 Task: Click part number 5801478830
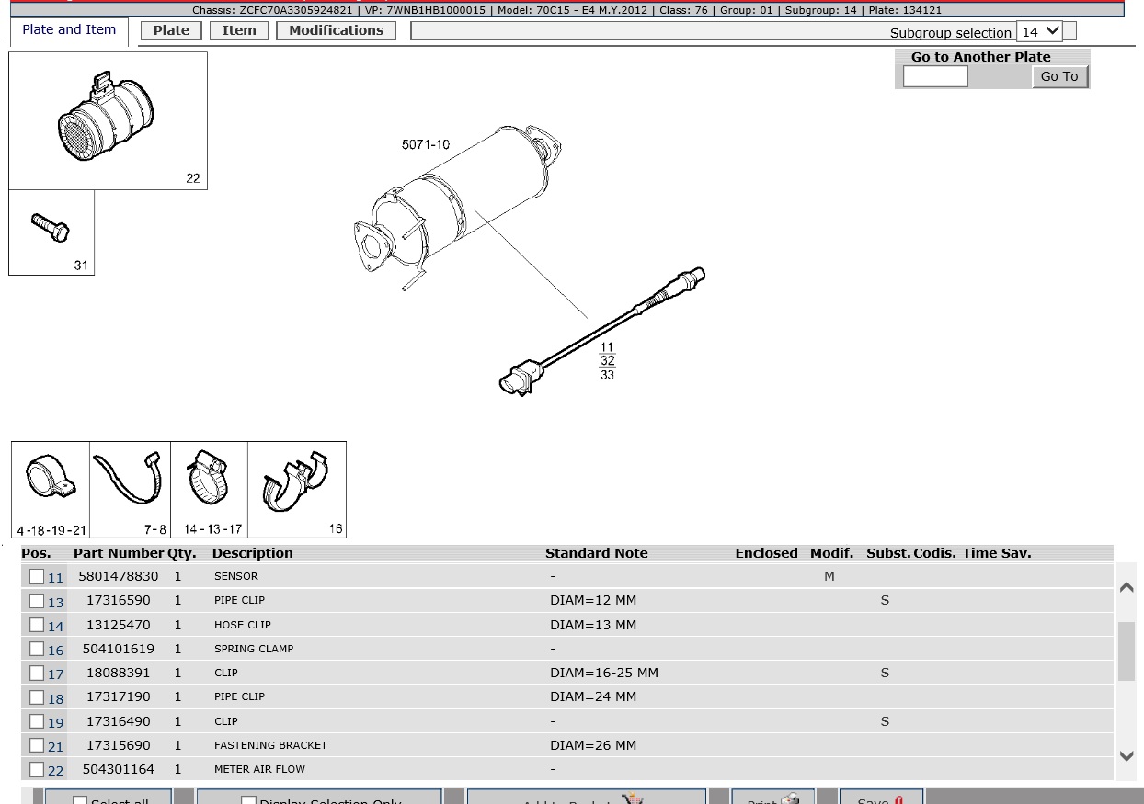click(118, 576)
